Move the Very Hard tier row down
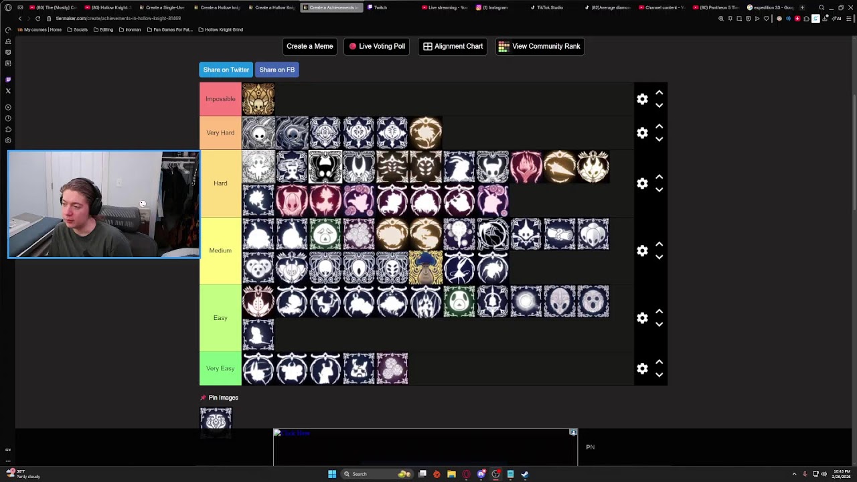This screenshot has height=482, width=857. coord(659,139)
